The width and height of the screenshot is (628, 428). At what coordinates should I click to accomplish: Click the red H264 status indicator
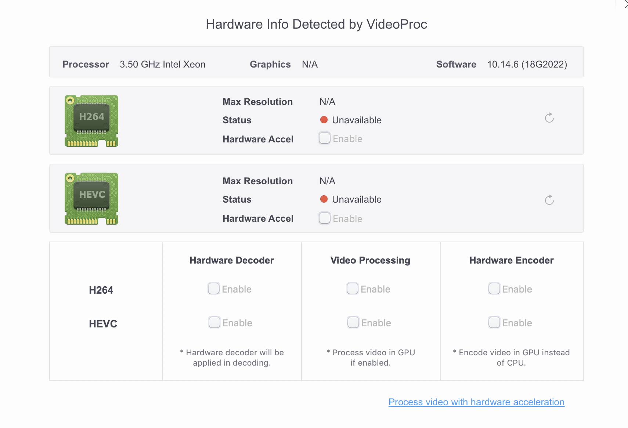click(324, 120)
